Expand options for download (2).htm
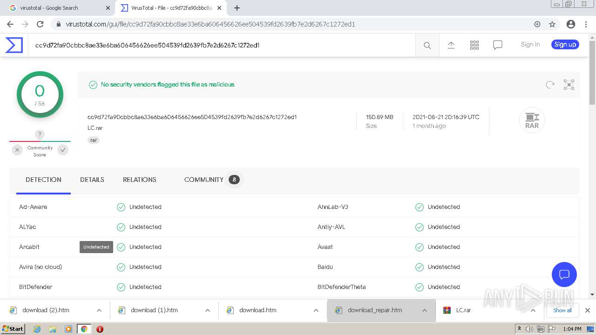Screen dimensions: 596x335 tap(99, 310)
